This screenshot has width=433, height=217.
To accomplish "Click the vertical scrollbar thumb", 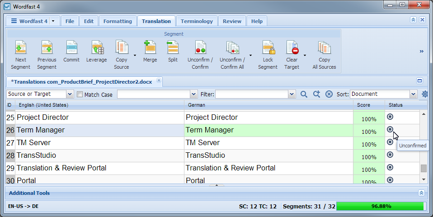I will 424,168.
